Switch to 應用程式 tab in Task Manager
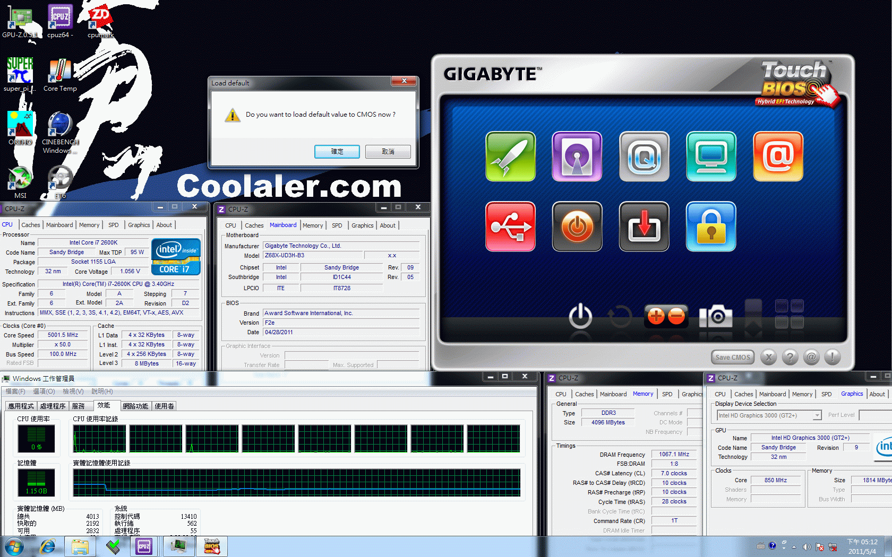892x557 pixels. tap(21, 406)
